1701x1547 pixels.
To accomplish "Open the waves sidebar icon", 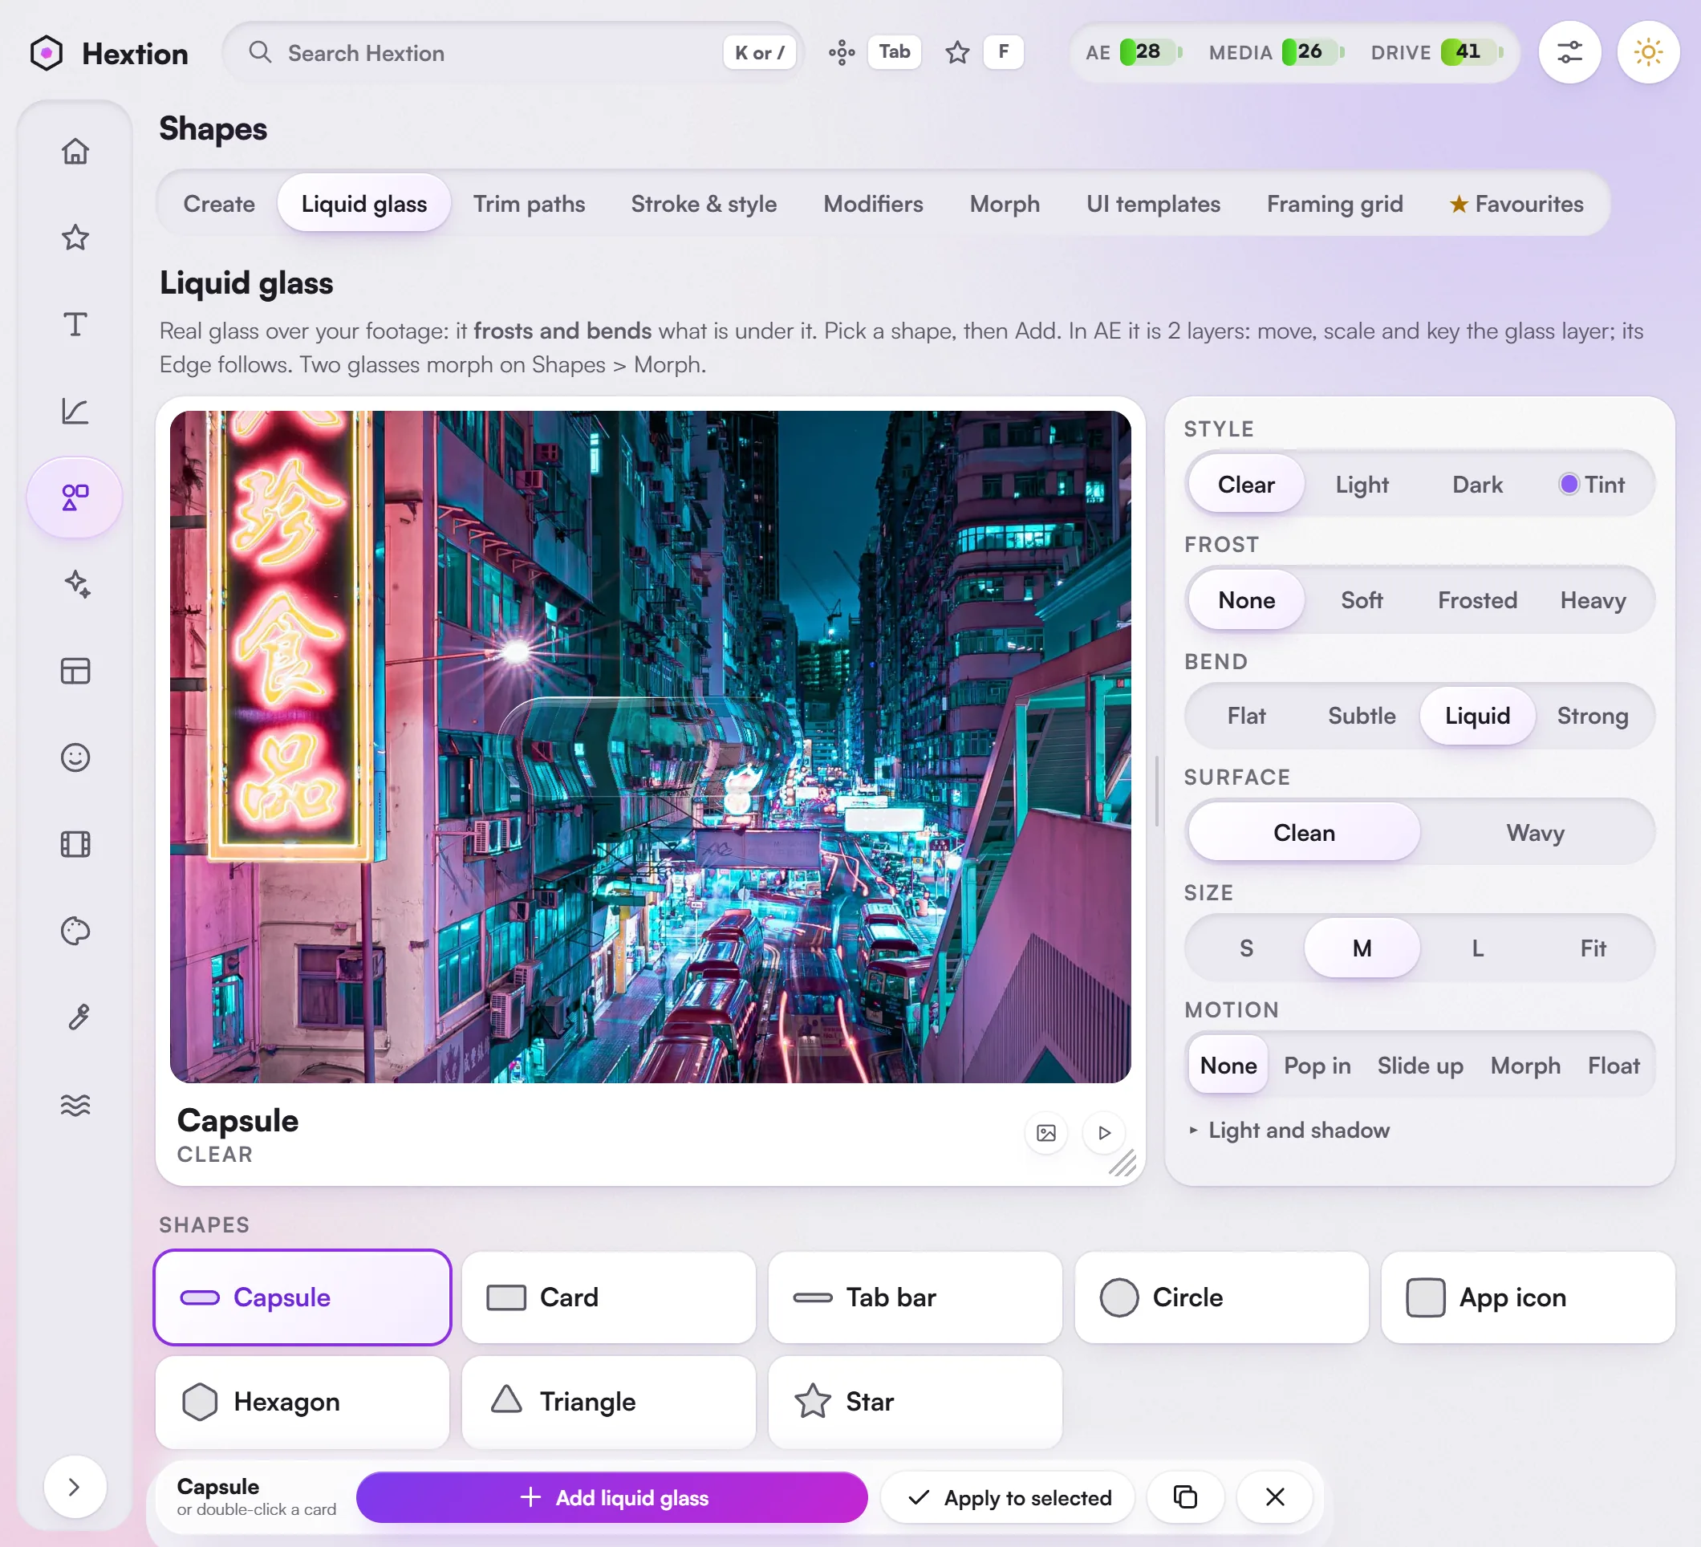I will point(75,1104).
